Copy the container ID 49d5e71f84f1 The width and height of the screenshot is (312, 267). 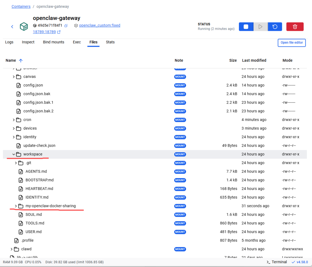point(66,26)
